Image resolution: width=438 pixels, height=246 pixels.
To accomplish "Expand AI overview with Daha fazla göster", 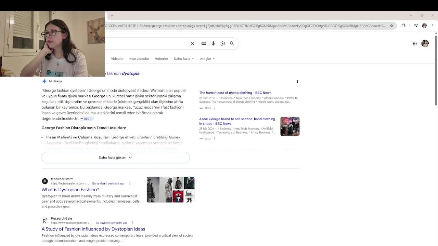I will pyautogui.click(x=116, y=158).
